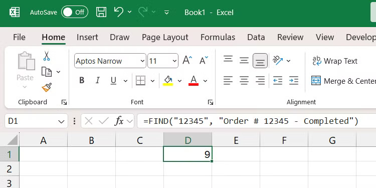
Task: Click Middle Align icon
Action: pos(244,60)
